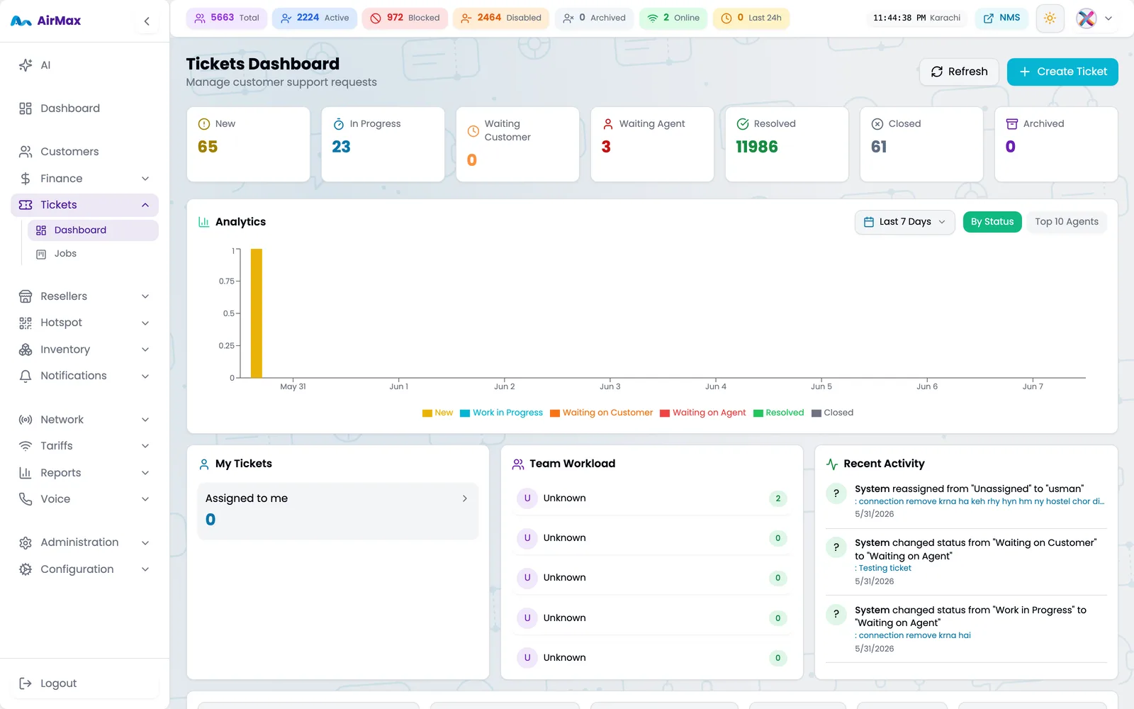Click the Refresh button

click(959, 72)
